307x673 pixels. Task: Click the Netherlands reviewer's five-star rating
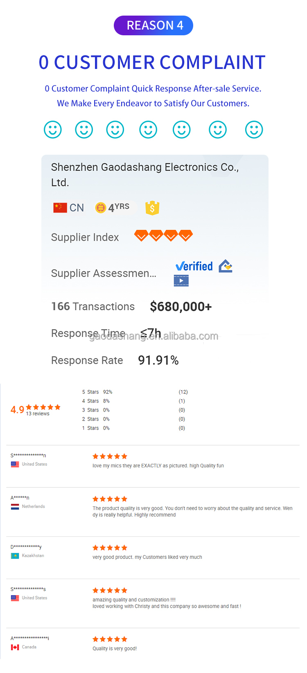click(110, 499)
